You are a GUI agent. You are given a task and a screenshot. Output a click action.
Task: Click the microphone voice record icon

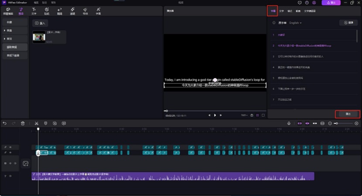[x=289, y=123]
